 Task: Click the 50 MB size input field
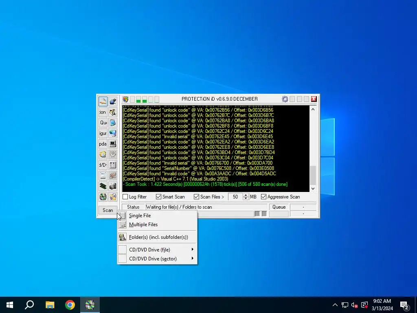click(x=236, y=197)
